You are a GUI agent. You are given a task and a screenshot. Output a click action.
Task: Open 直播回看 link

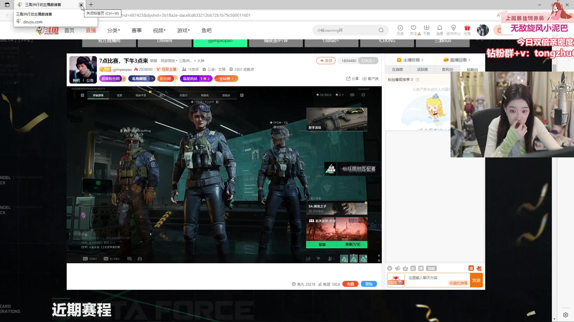[x=457, y=60]
